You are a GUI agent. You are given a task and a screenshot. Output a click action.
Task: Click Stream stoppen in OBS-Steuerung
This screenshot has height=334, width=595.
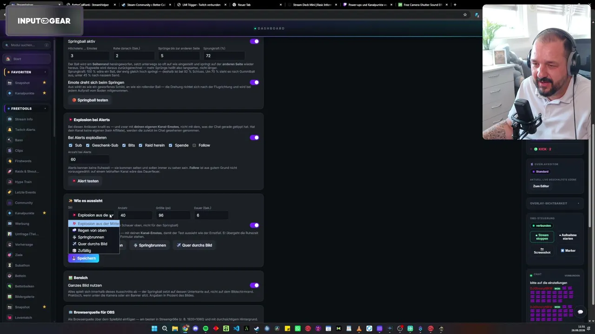pos(542,237)
